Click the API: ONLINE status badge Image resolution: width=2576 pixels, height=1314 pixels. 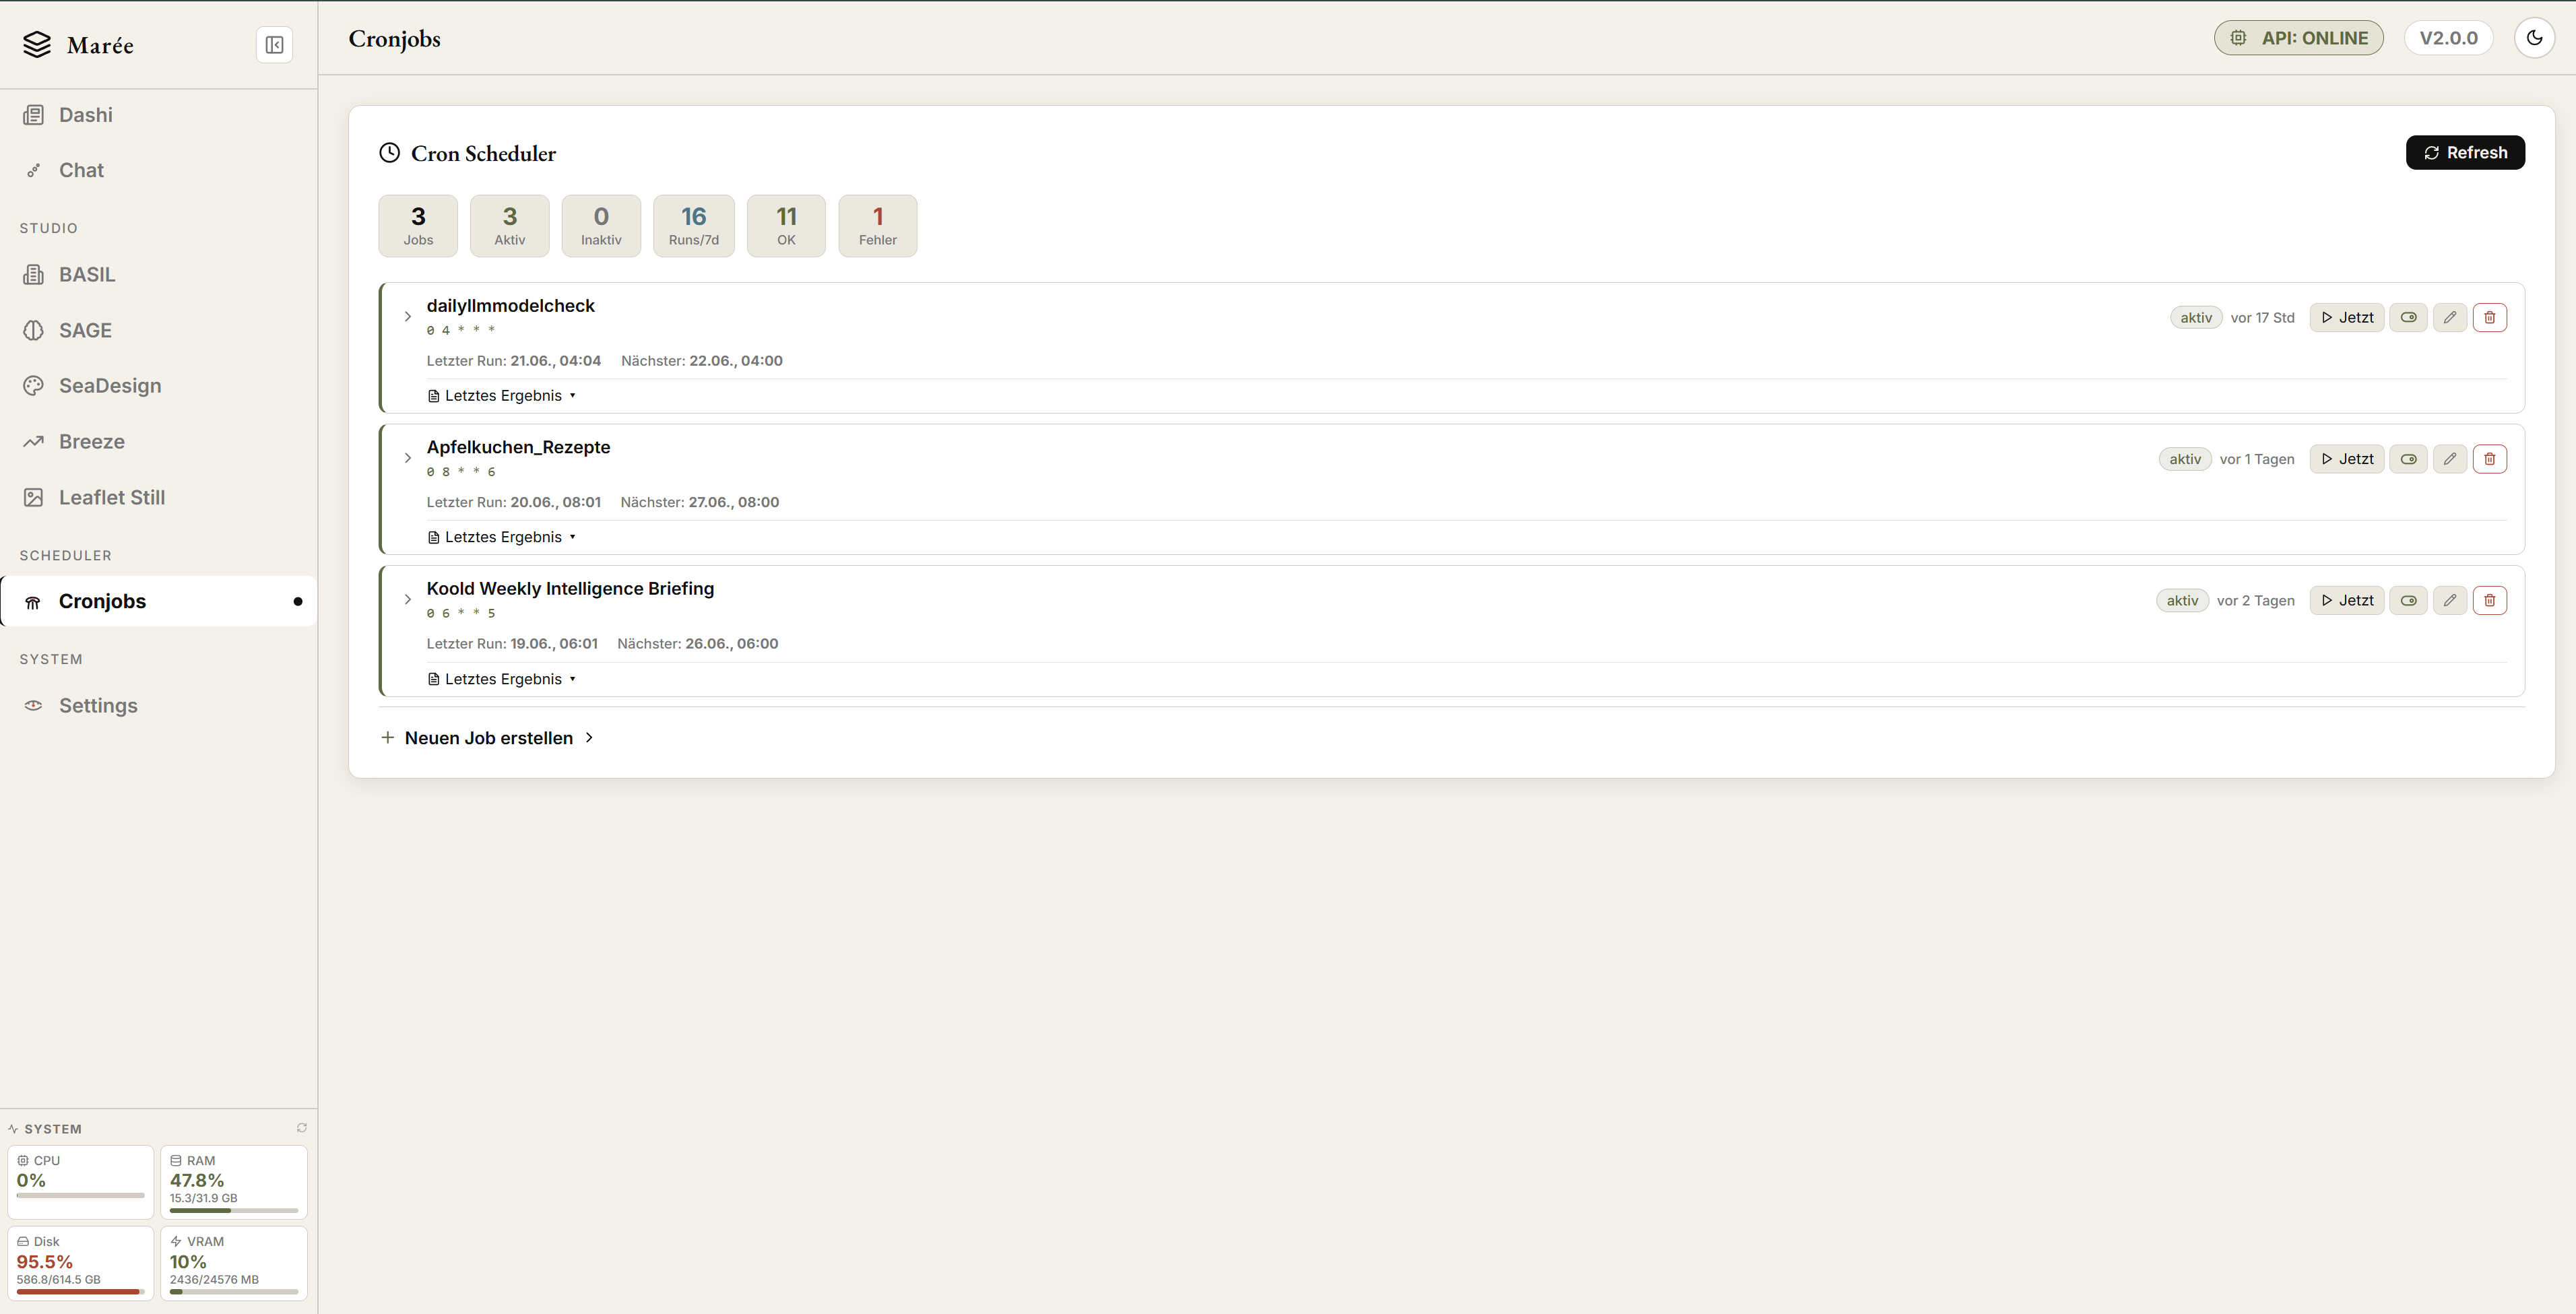pyautogui.click(x=2298, y=38)
